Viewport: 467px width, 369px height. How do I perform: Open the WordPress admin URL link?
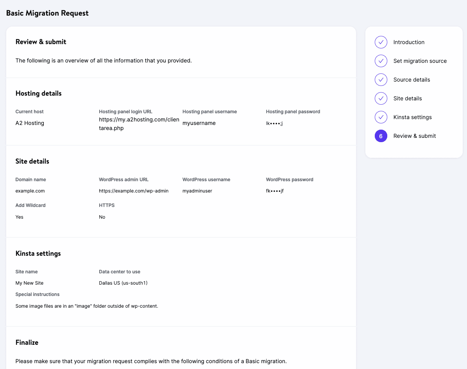coord(134,191)
